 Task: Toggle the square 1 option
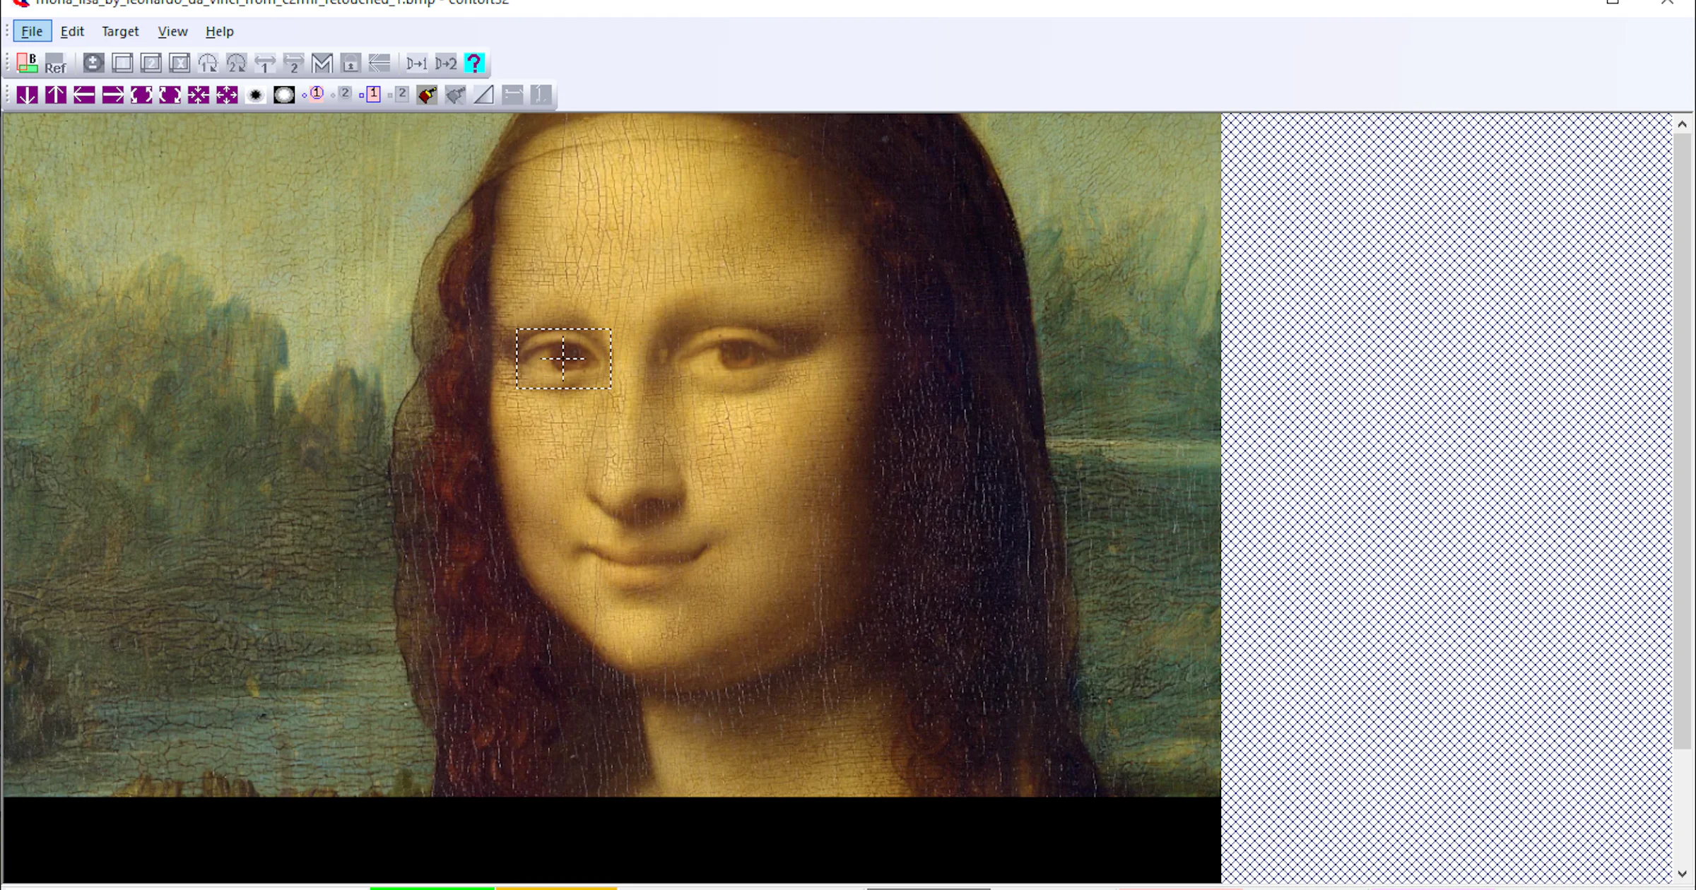[x=370, y=95]
